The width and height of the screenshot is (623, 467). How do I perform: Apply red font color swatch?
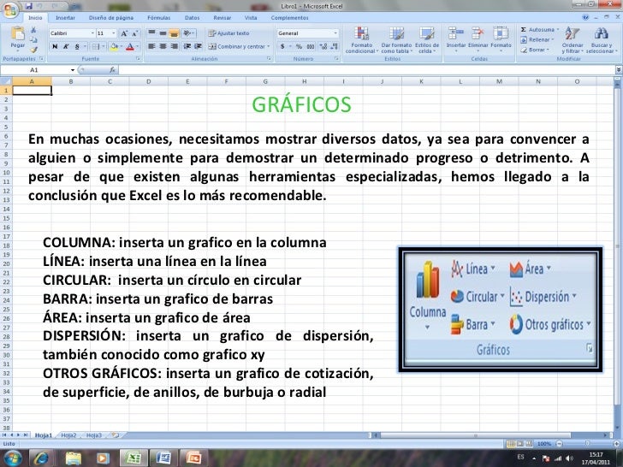click(129, 46)
